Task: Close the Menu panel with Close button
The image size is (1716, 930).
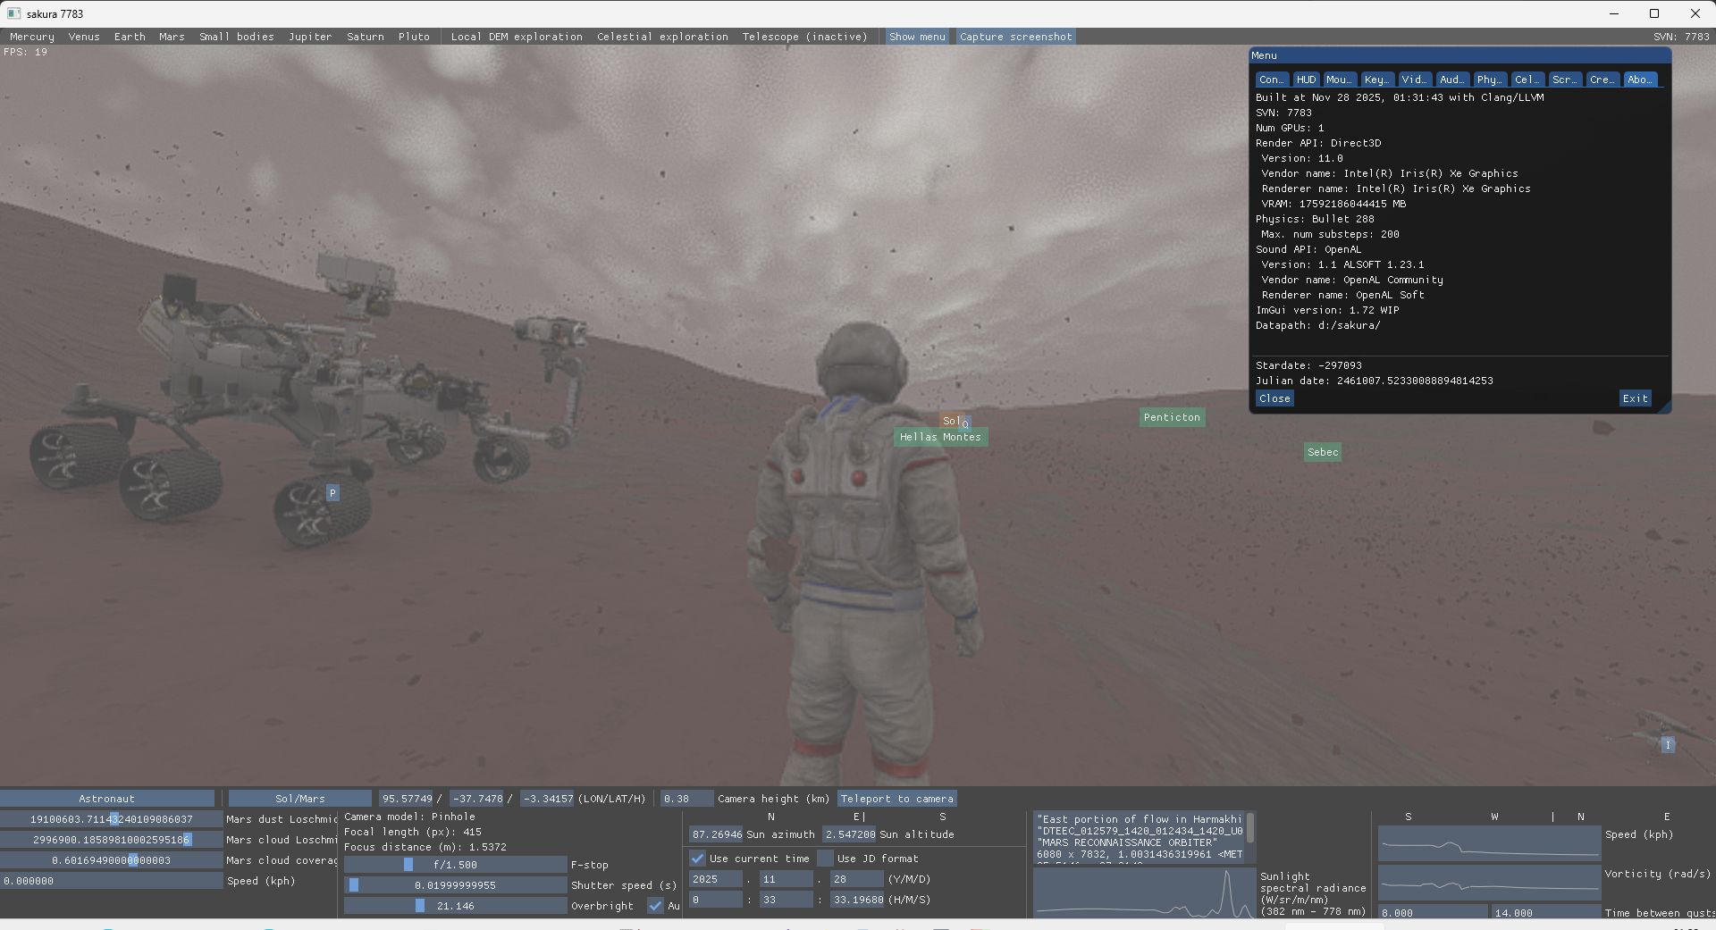Action: click(x=1274, y=398)
